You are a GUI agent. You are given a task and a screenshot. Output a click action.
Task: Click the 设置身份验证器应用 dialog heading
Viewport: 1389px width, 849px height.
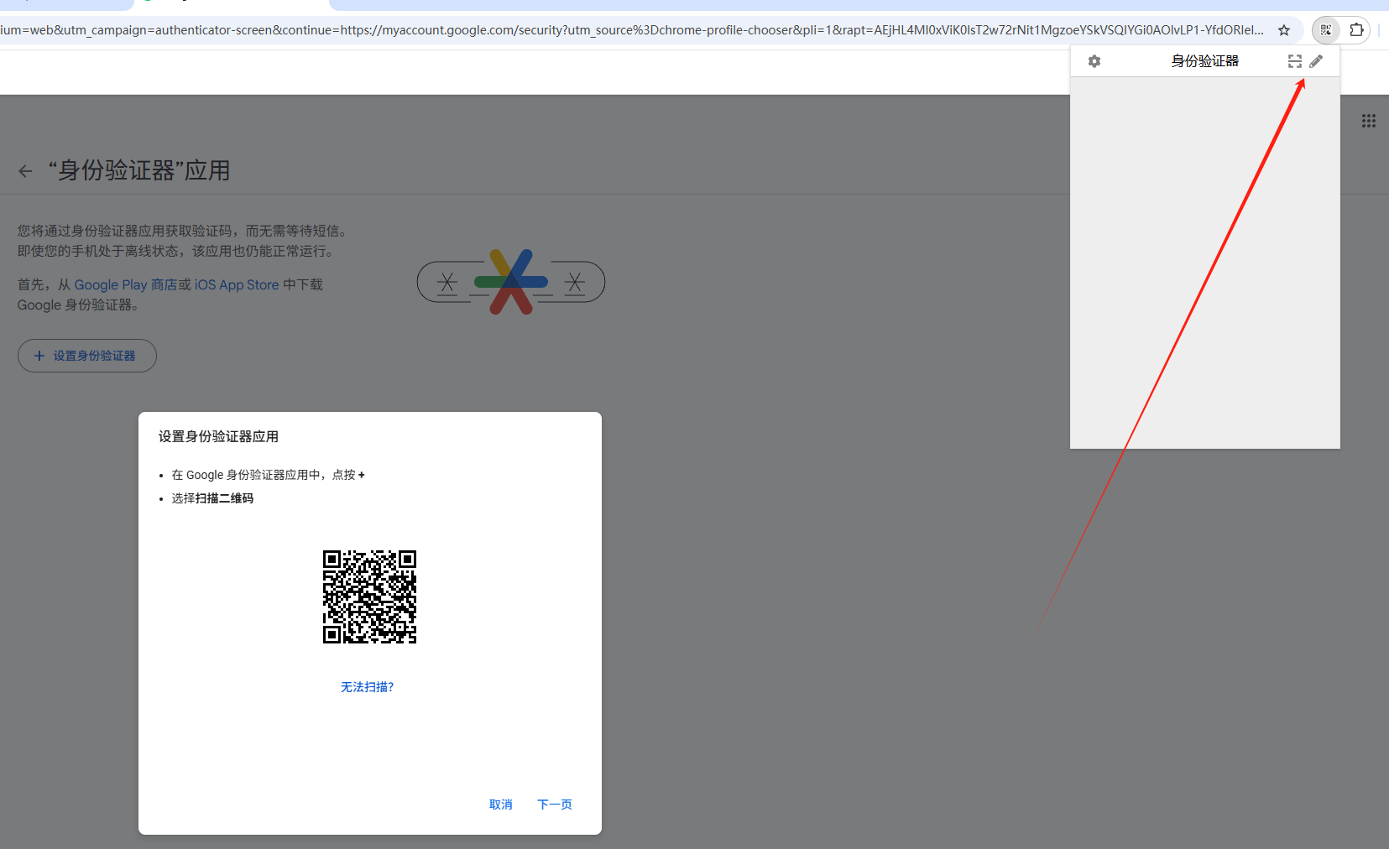(218, 436)
